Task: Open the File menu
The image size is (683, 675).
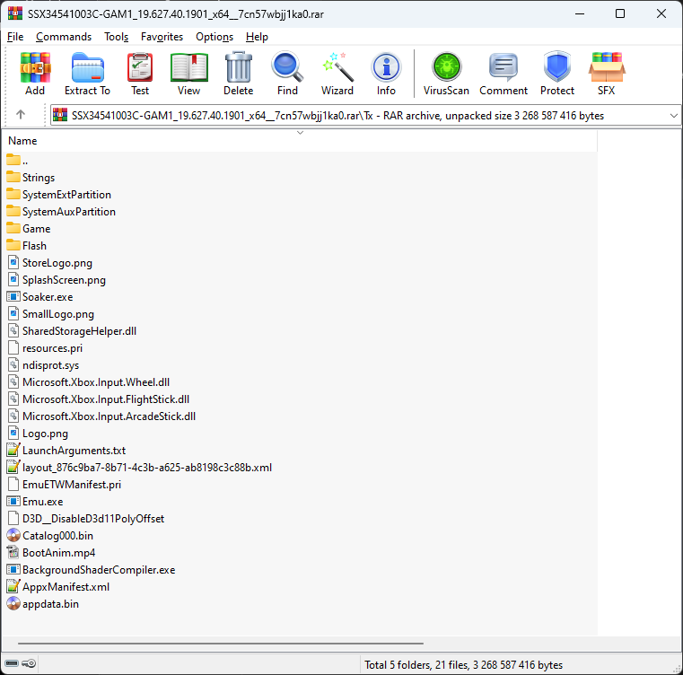Action: point(15,37)
